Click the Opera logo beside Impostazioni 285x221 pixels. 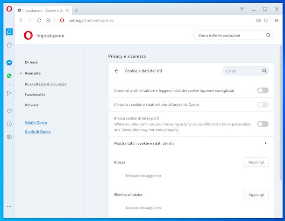[28, 35]
